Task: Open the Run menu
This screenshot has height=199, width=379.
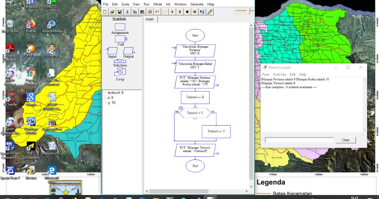Action: (x=147, y=4)
